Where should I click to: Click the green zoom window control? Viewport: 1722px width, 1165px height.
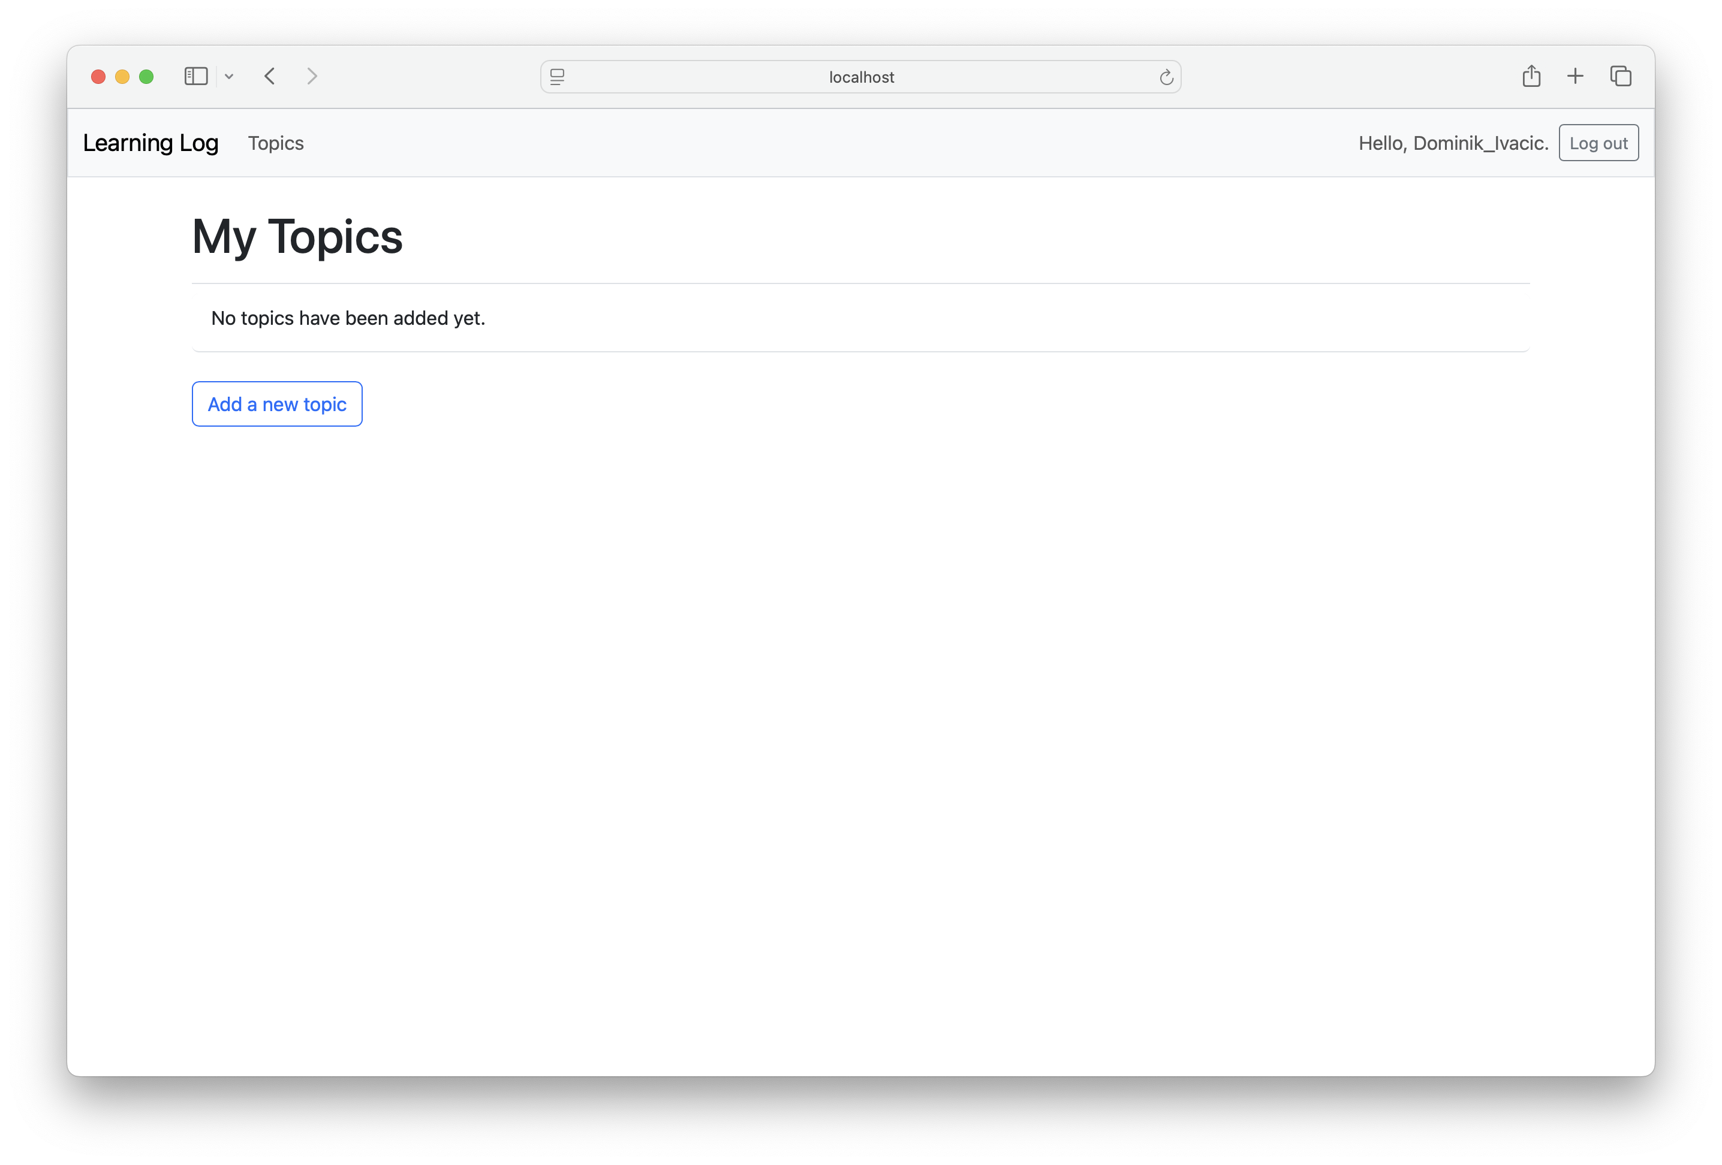click(146, 76)
